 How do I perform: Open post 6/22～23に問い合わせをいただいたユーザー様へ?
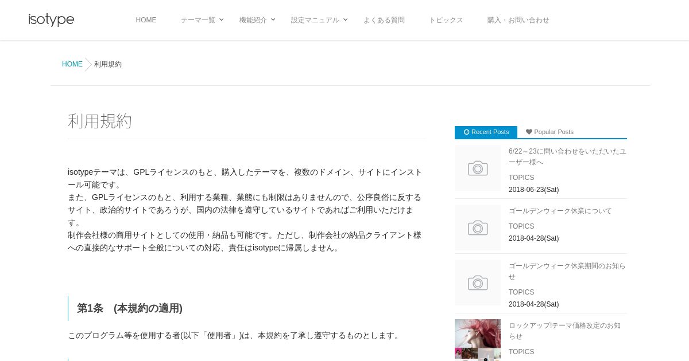coord(567,156)
